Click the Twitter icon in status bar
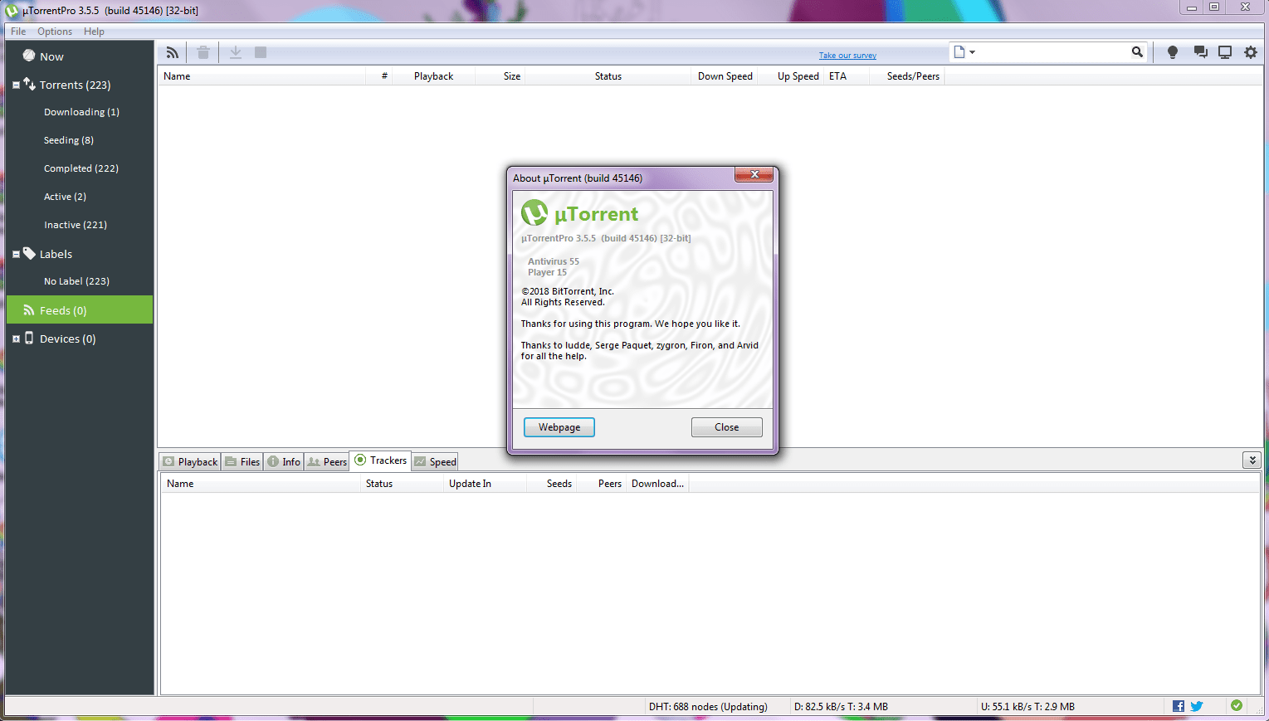Image resolution: width=1269 pixels, height=721 pixels. tap(1197, 706)
